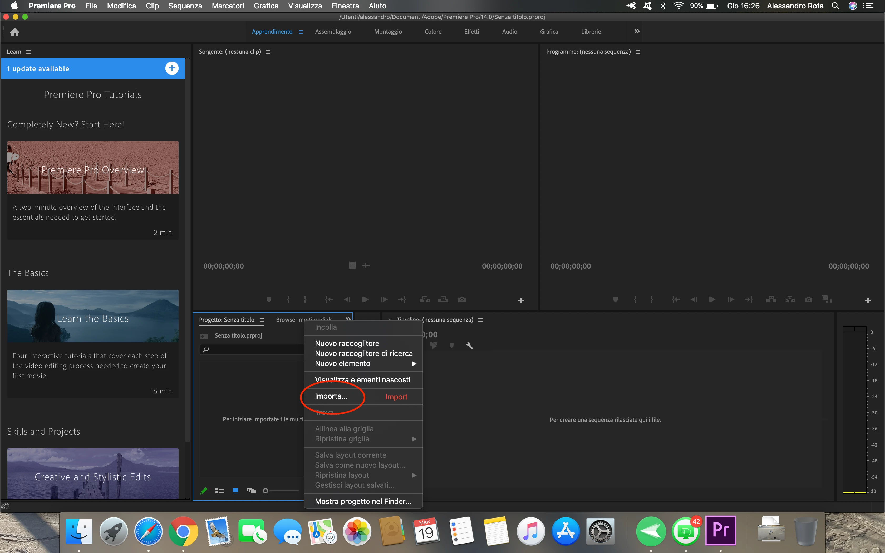This screenshot has width=885, height=553.
Task: Show hidden workspaces with double chevron
Action: point(637,31)
